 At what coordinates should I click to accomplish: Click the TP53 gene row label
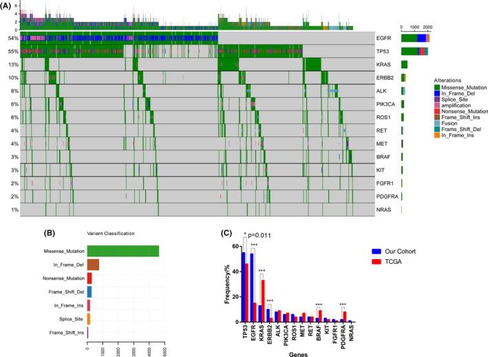tap(383, 52)
